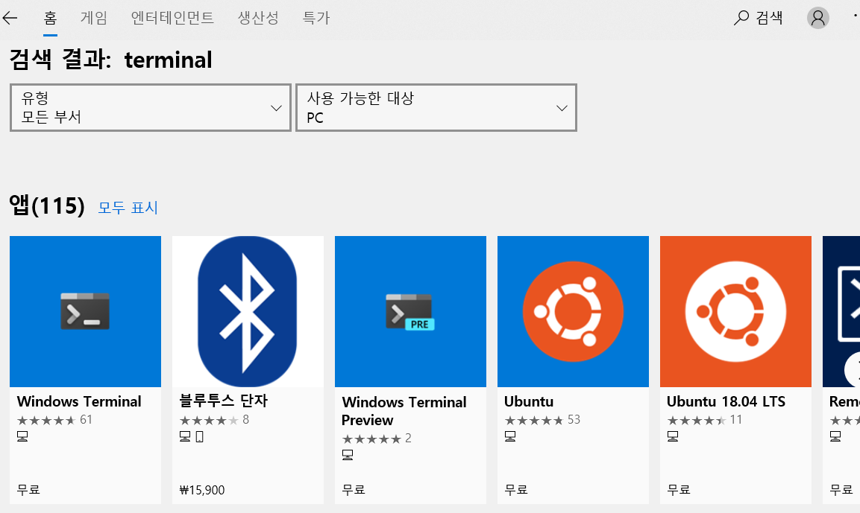Click the 블루투스 단자 star rating 8
The width and height of the screenshot is (860, 513).
(x=214, y=420)
